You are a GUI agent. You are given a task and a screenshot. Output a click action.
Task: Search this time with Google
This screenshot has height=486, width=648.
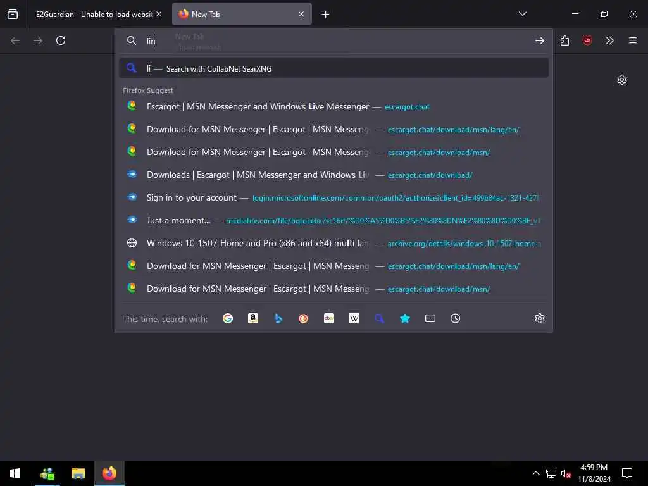point(228,318)
